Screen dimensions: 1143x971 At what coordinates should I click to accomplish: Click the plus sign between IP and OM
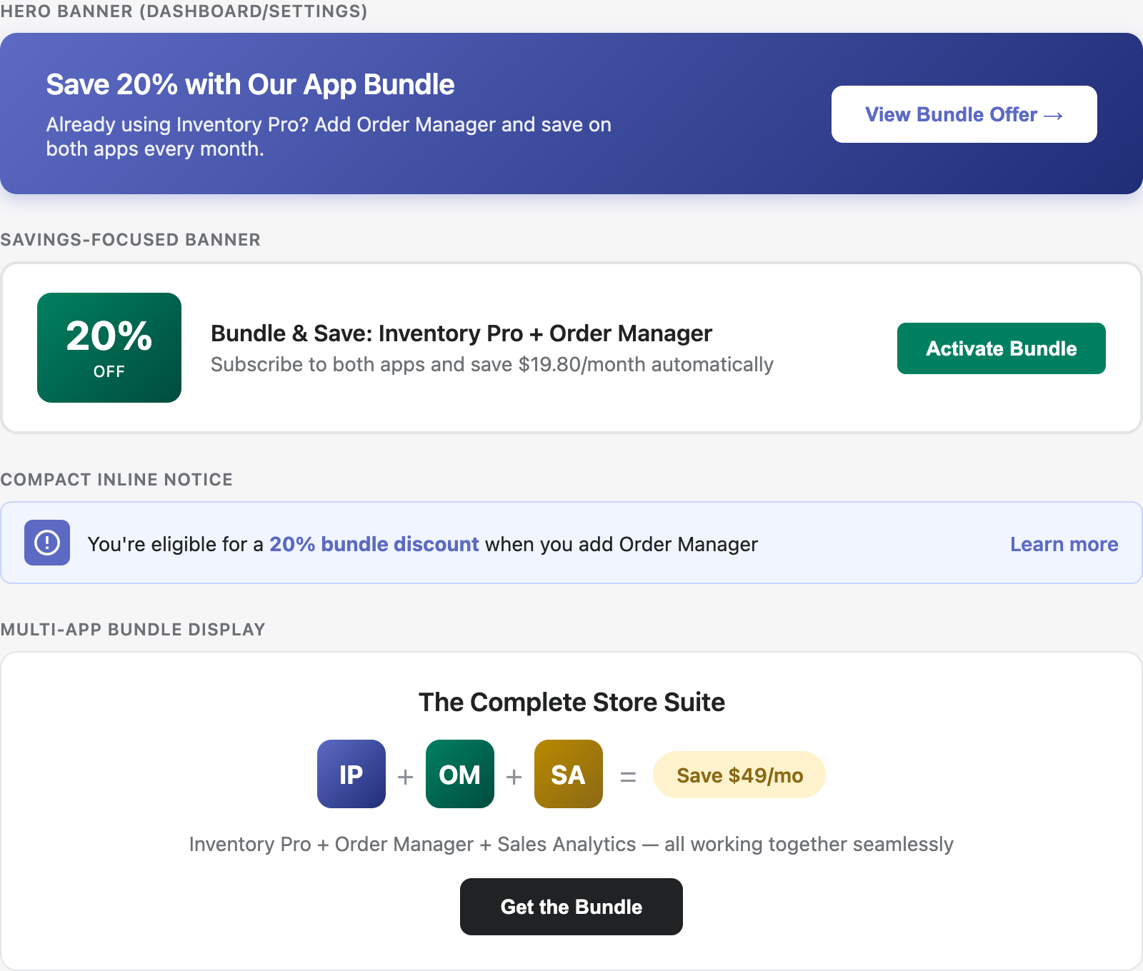pos(404,775)
